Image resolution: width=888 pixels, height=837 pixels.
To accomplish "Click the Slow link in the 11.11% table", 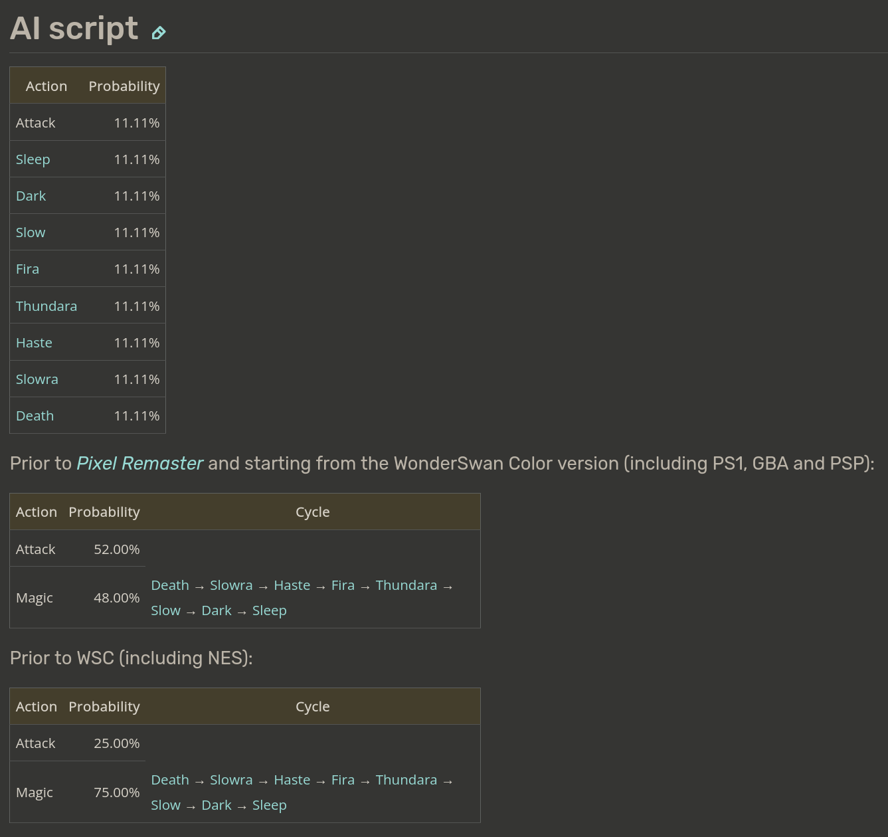I will [31, 232].
